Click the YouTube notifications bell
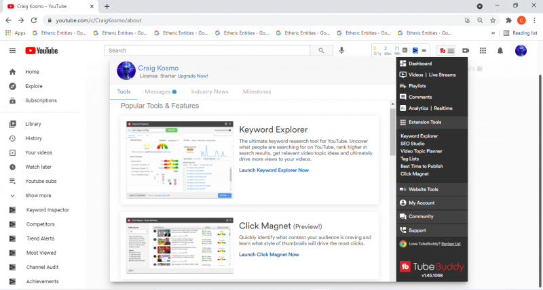The height and width of the screenshot is (290, 543). pos(500,51)
